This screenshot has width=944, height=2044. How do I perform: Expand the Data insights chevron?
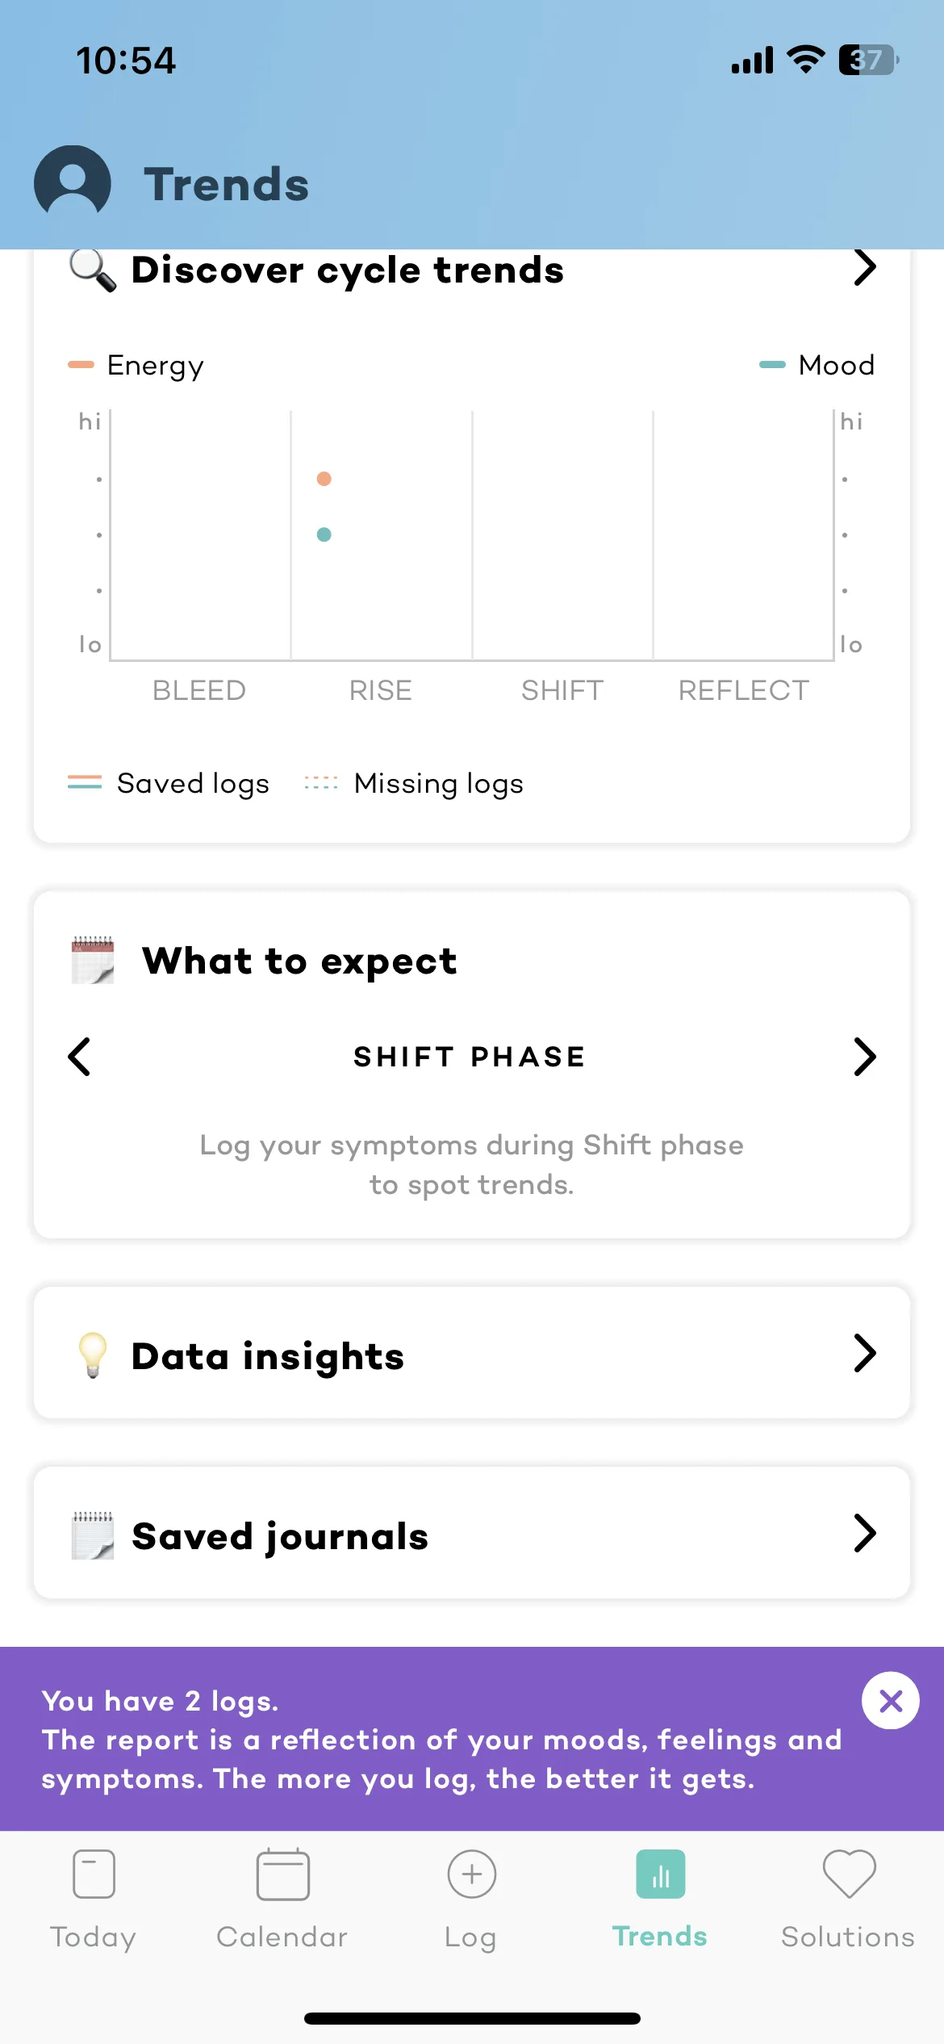point(864,1354)
